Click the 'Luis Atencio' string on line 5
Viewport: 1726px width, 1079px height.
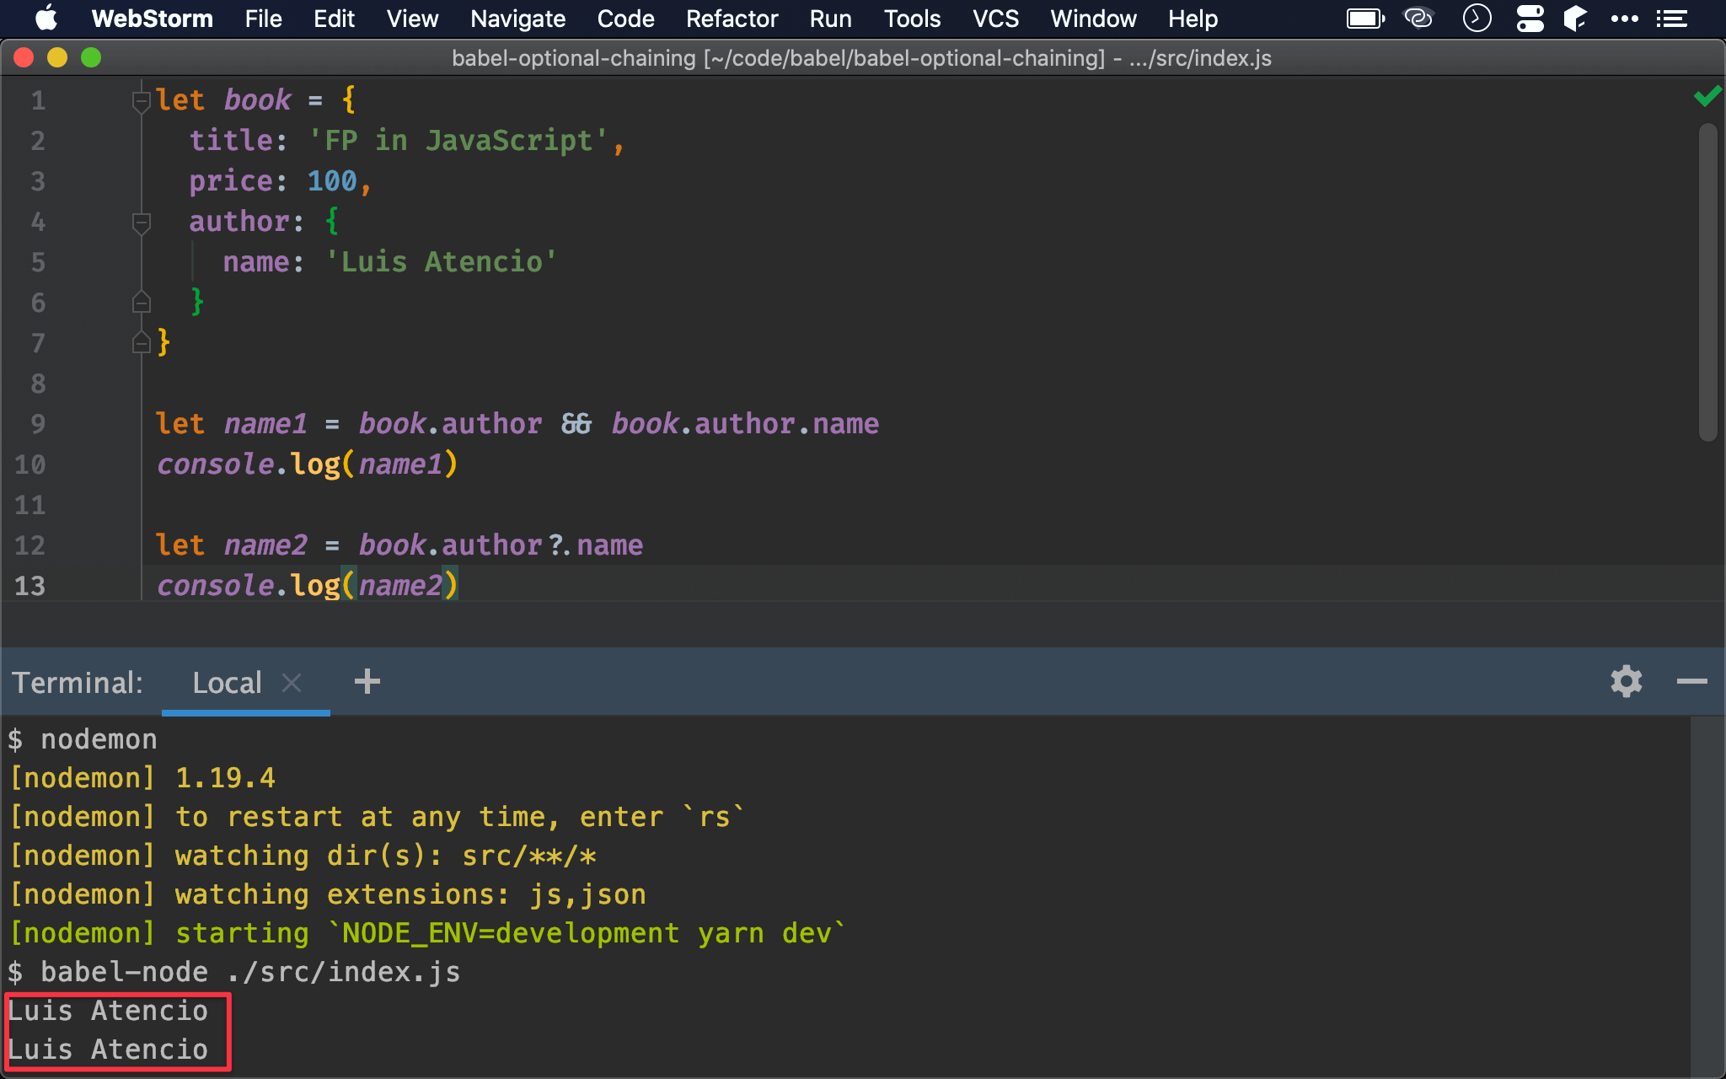(441, 261)
